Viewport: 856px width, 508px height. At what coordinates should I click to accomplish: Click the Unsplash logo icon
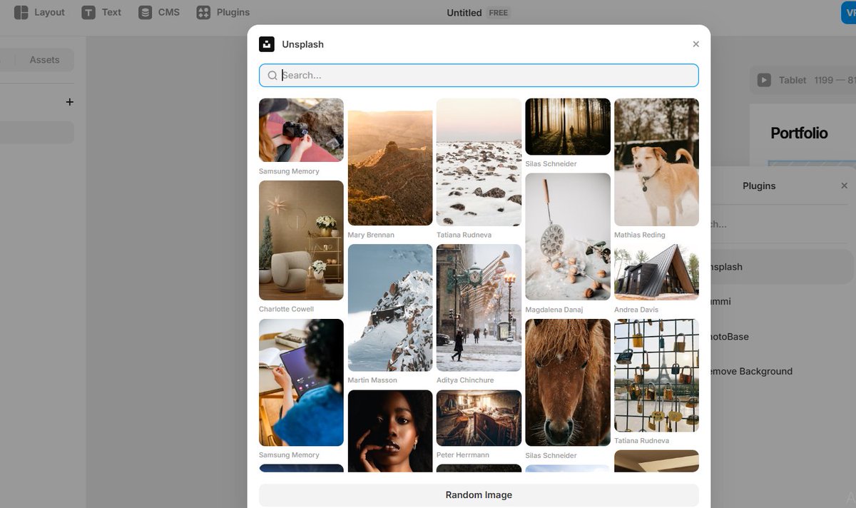(x=267, y=44)
